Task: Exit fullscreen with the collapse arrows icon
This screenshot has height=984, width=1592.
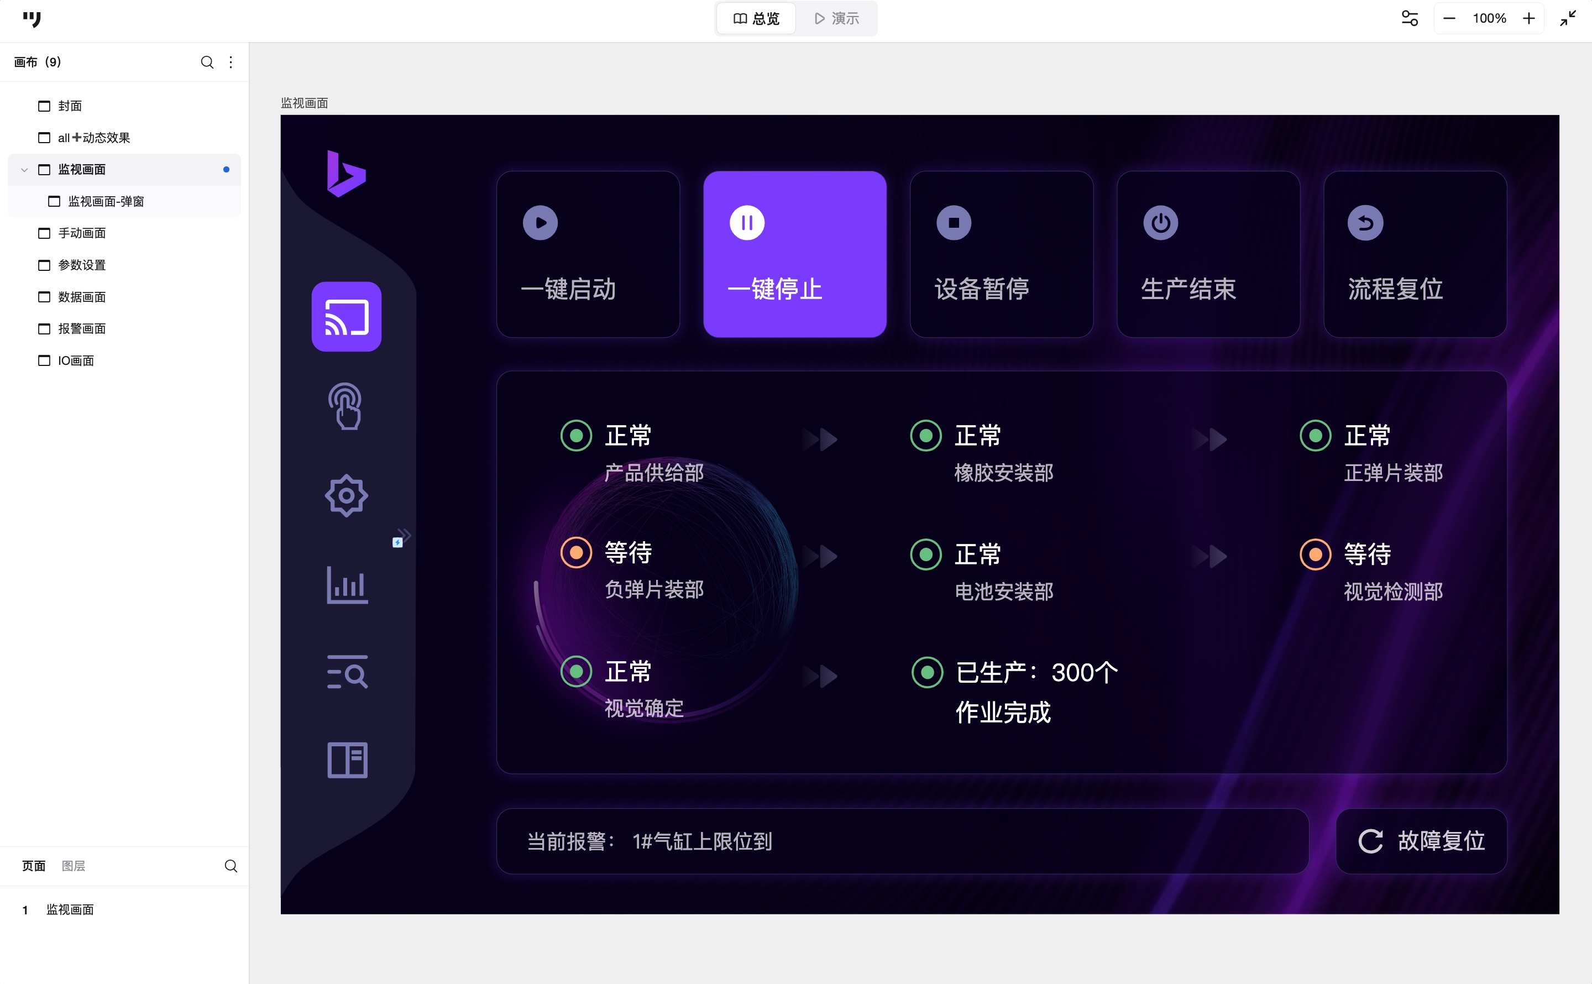Action: click(1568, 18)
